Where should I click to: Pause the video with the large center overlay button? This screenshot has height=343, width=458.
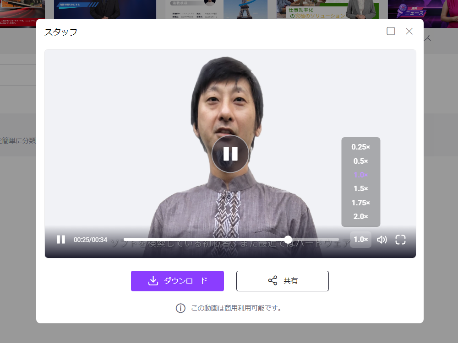[230, 154]
